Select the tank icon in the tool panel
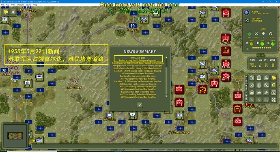 pyautogui.click(x=259, y=93)
